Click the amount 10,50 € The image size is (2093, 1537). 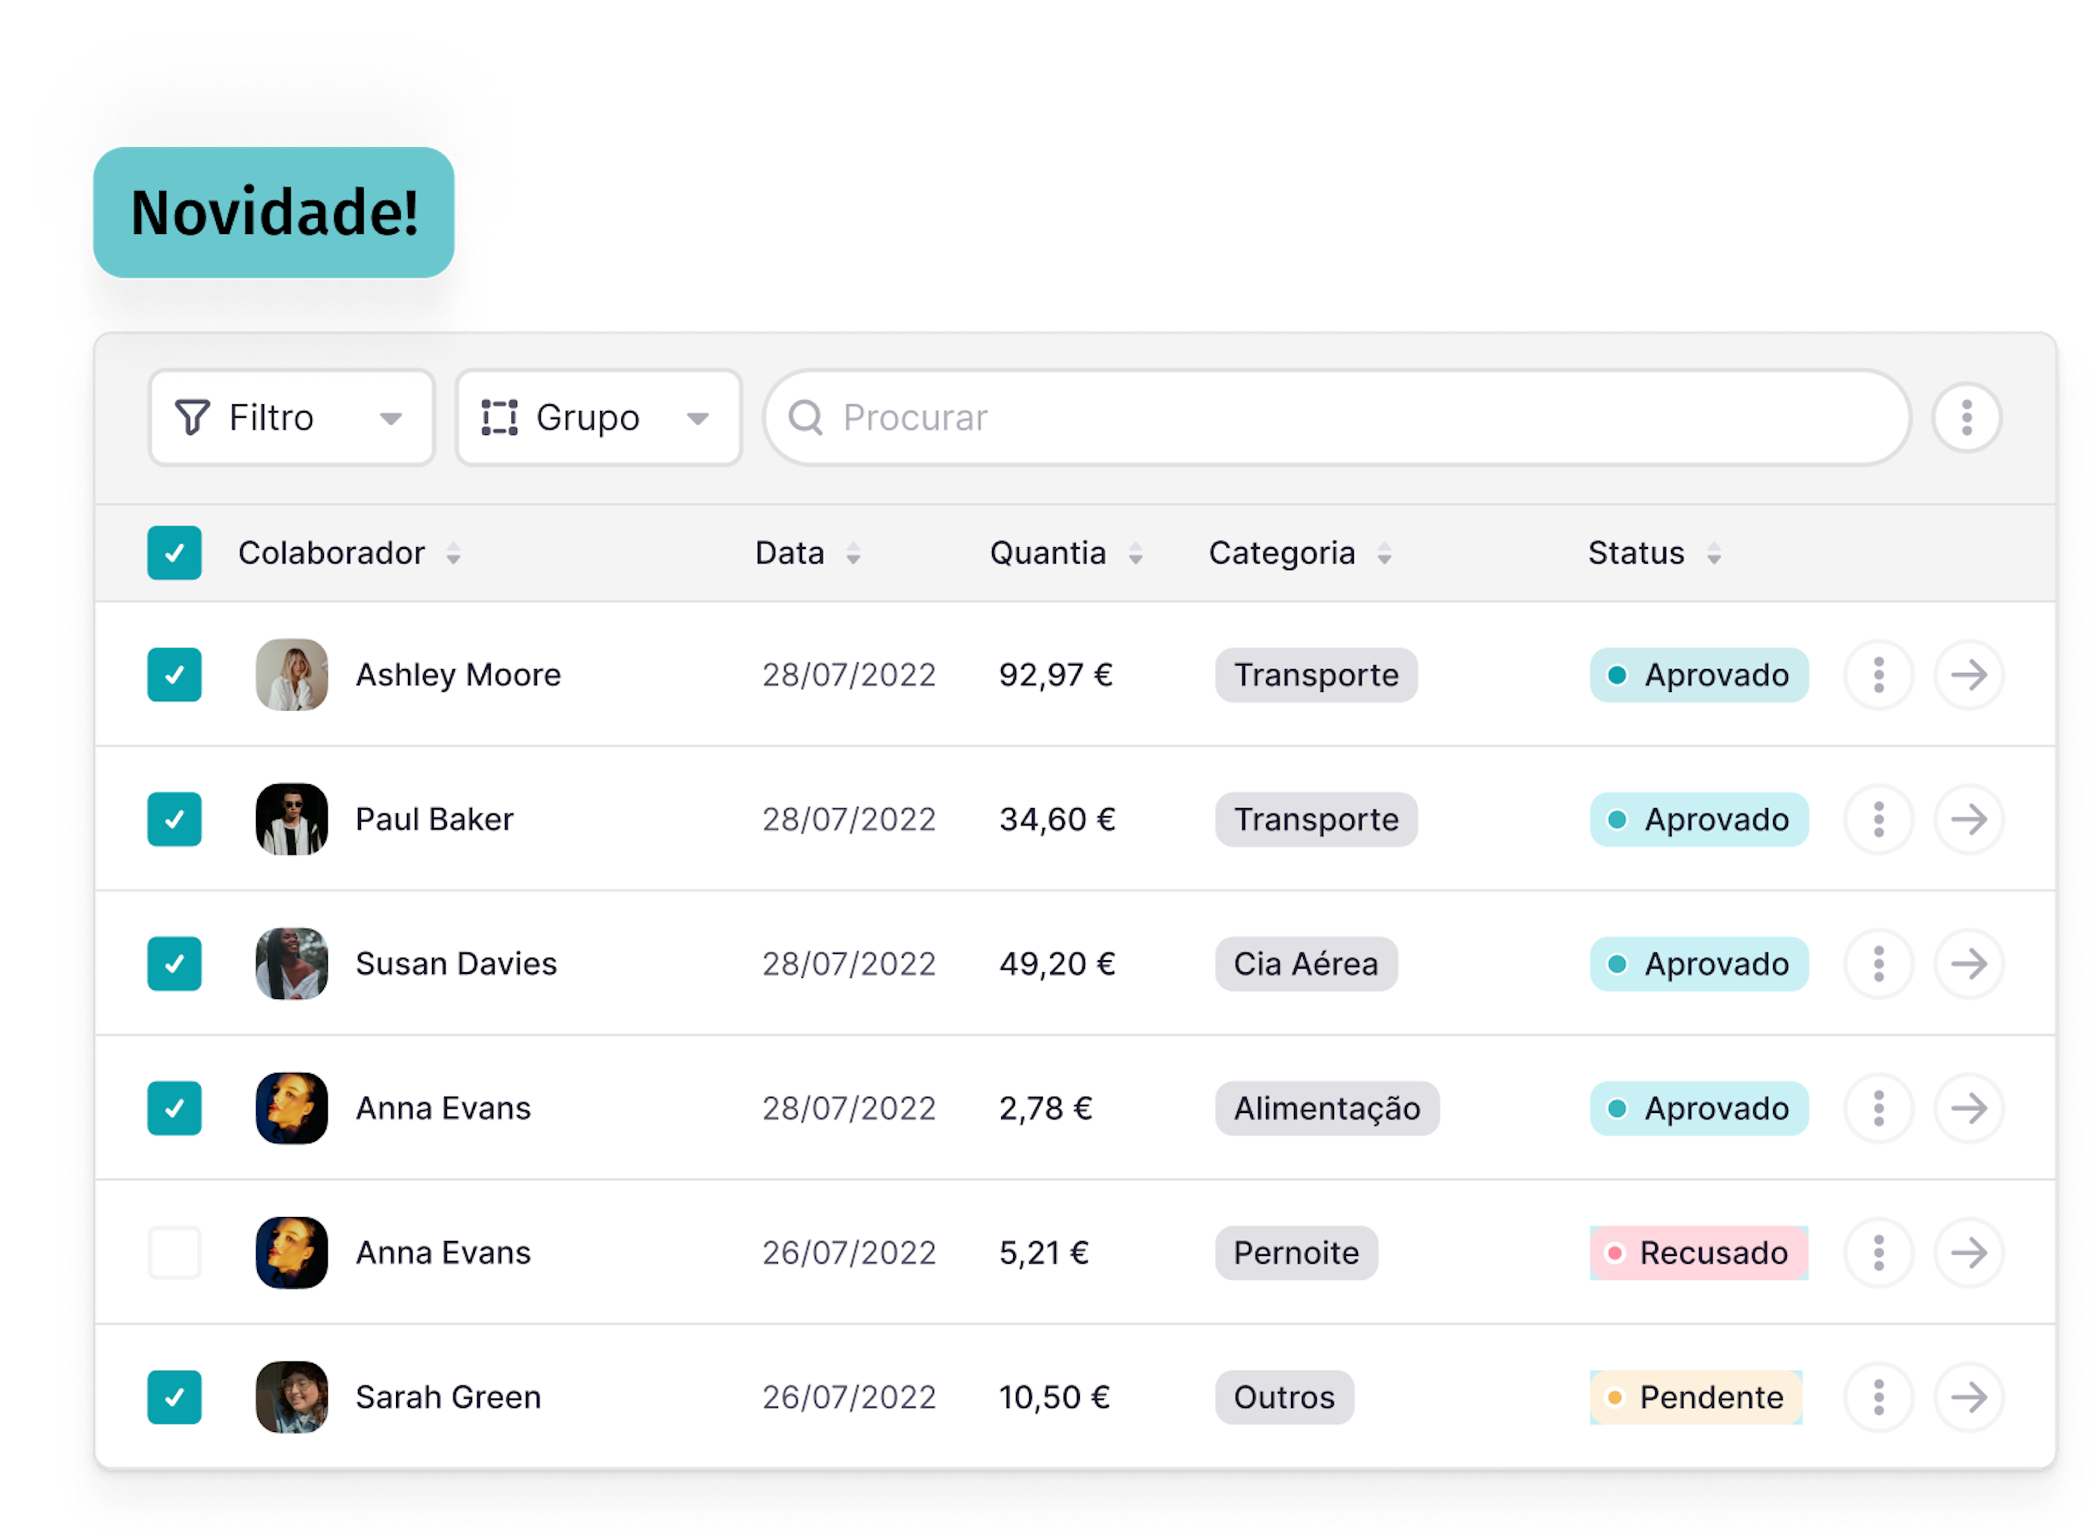pos(1054,1396)
